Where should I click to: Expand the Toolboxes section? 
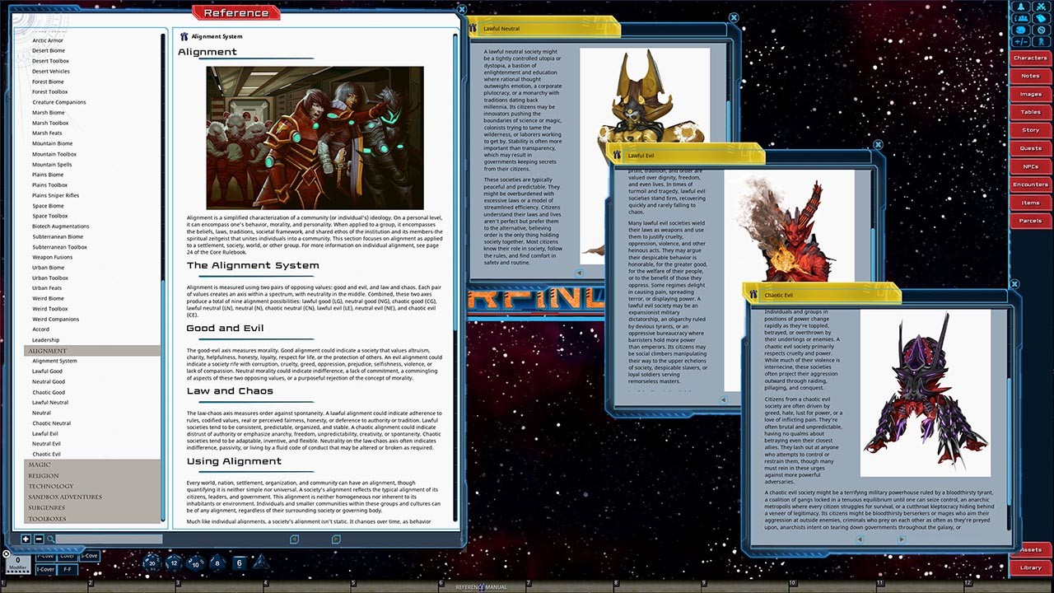click(92, 519)
